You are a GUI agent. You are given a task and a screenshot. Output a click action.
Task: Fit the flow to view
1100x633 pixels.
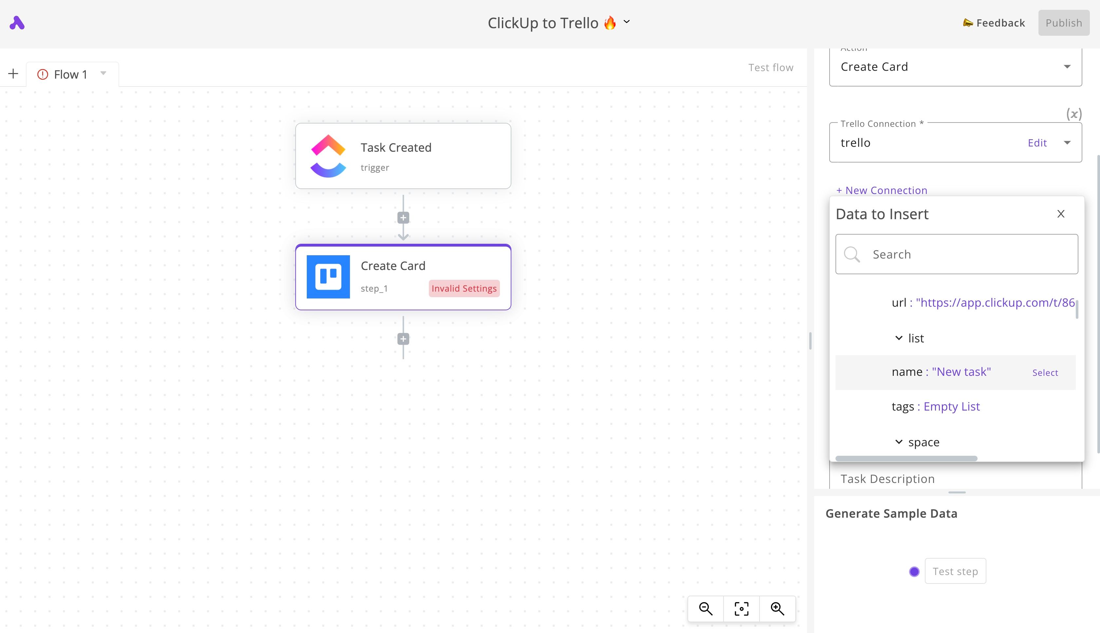[741, 609]
